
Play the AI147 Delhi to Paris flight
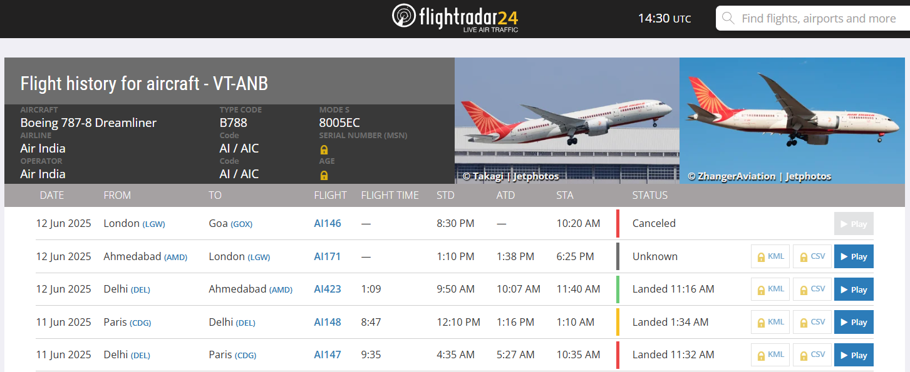(854, 355)
